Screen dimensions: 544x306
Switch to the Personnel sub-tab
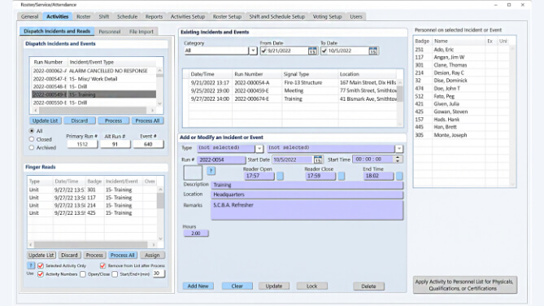pos(110,31)
